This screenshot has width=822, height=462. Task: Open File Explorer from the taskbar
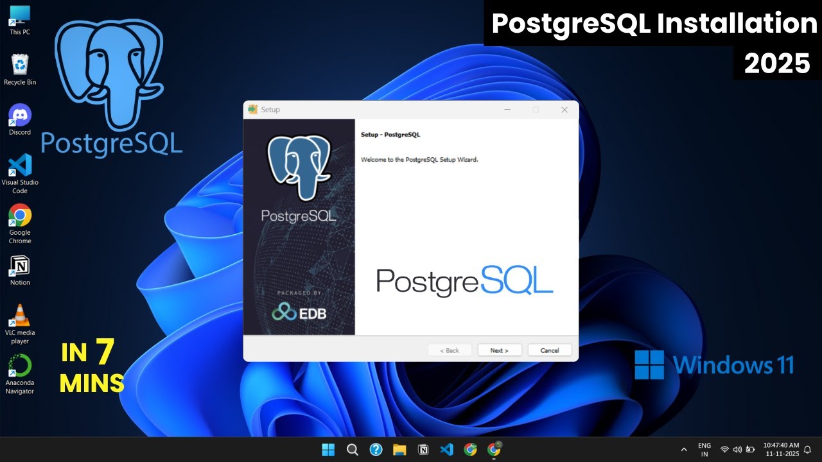(x=399, y=449)
